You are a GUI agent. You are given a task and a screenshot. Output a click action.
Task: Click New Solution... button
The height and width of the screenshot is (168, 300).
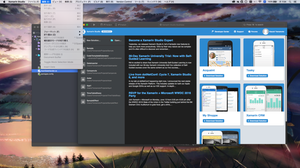tap(93, 40)
